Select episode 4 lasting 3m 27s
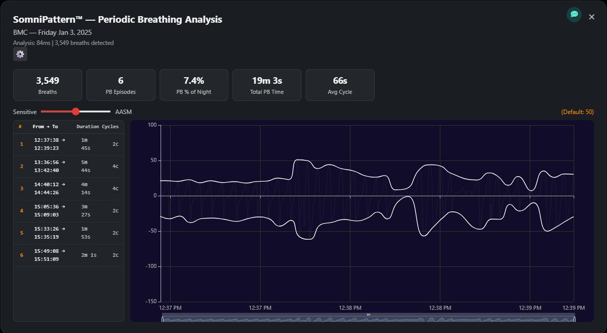Screen dimensions: 607x333 tap(68, 211)
